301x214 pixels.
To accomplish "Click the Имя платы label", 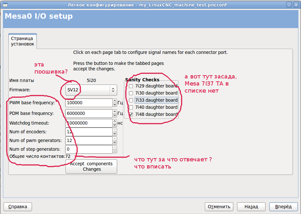I will click(22, 80).
